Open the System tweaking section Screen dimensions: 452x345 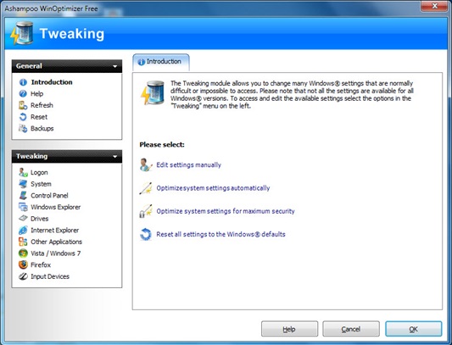click(41, 184)
